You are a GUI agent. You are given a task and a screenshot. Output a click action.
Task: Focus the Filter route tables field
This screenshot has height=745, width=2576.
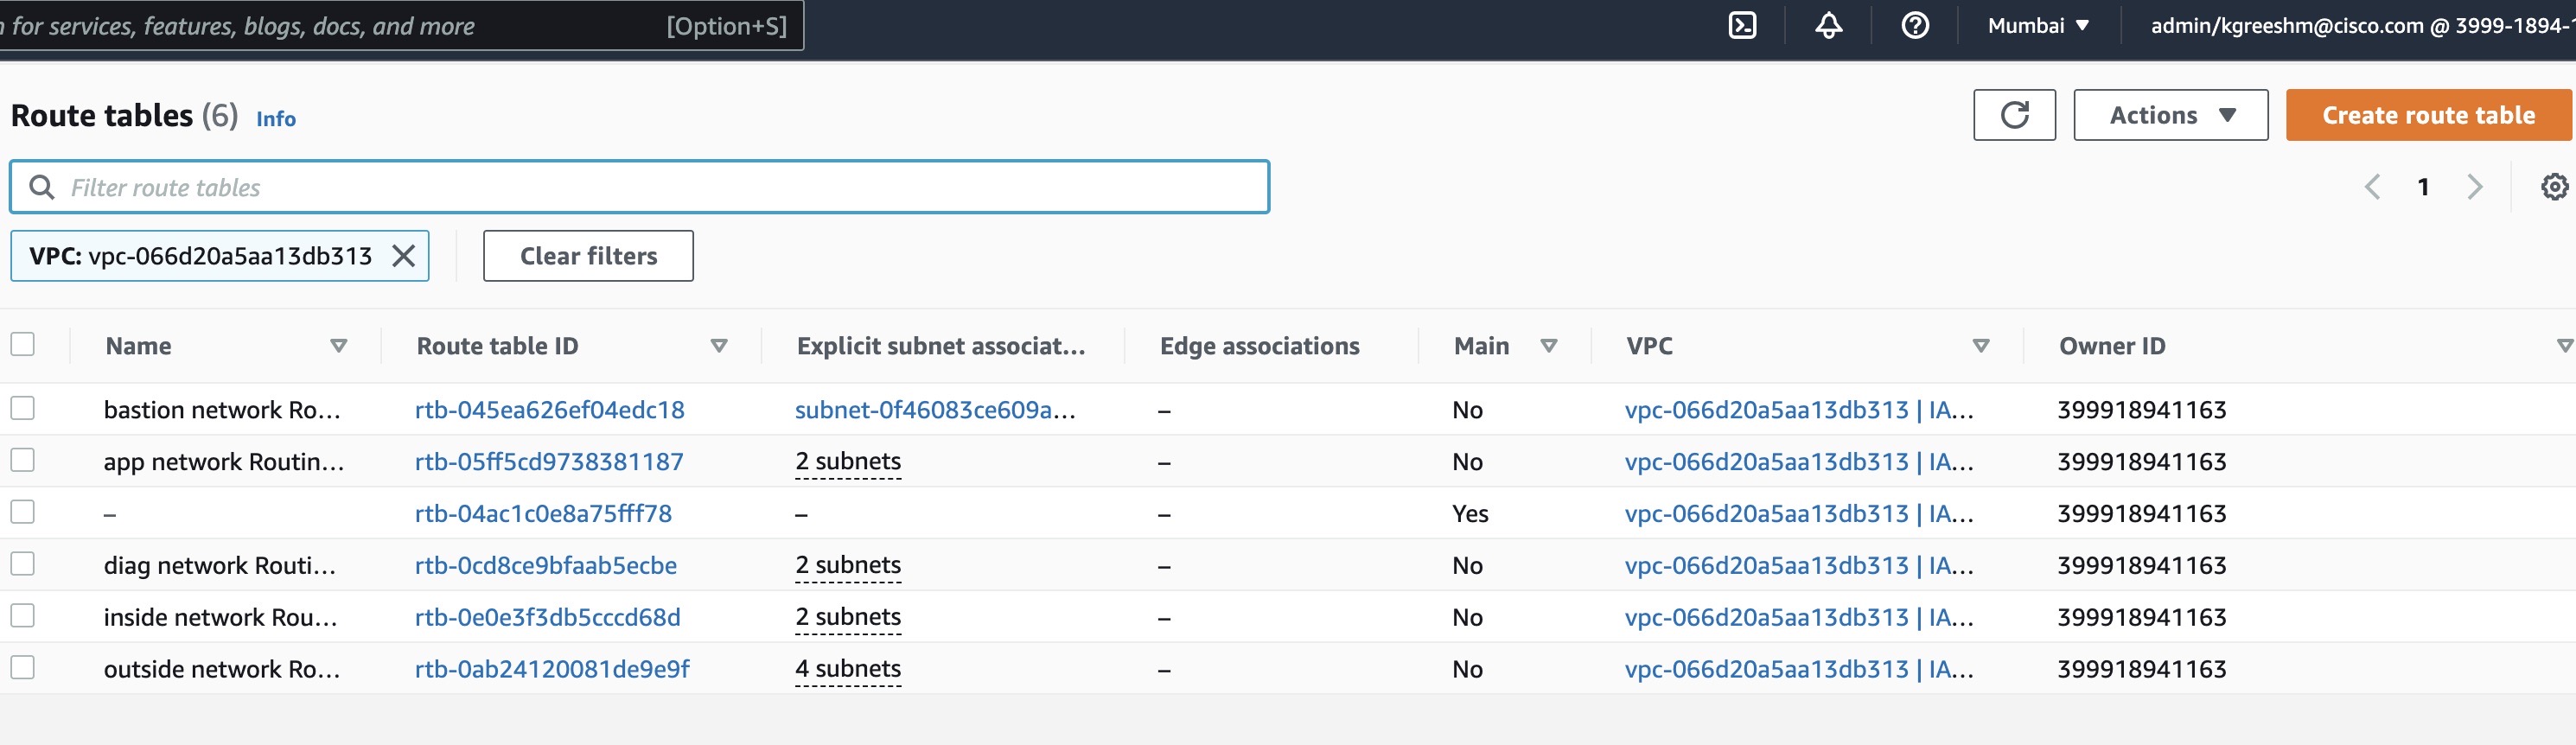click(640, 187)
